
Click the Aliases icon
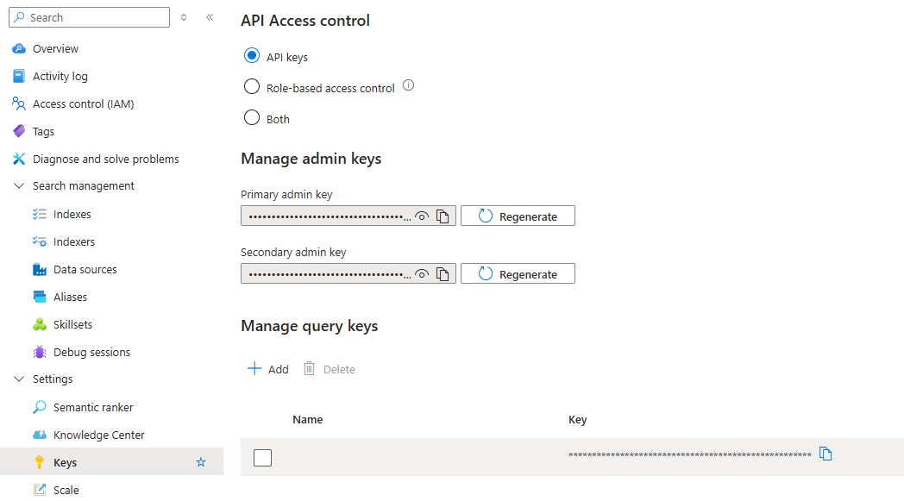point(40,297)
